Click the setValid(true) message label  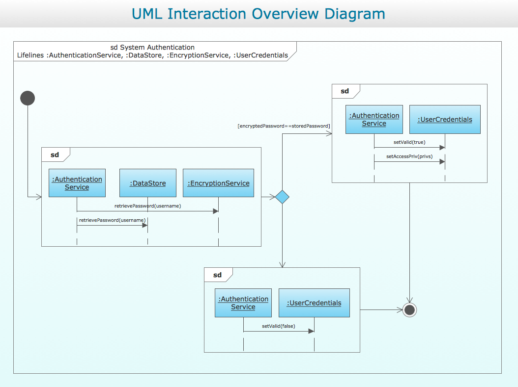(409, 142)
